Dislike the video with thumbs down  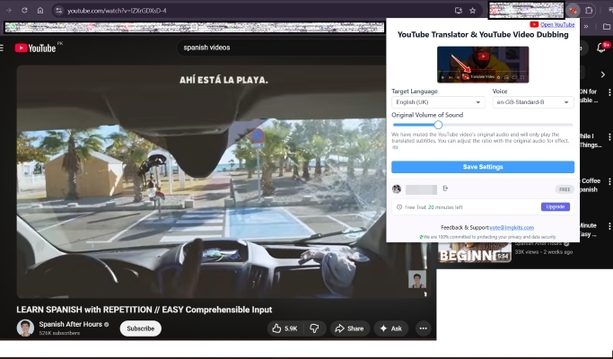315,328
